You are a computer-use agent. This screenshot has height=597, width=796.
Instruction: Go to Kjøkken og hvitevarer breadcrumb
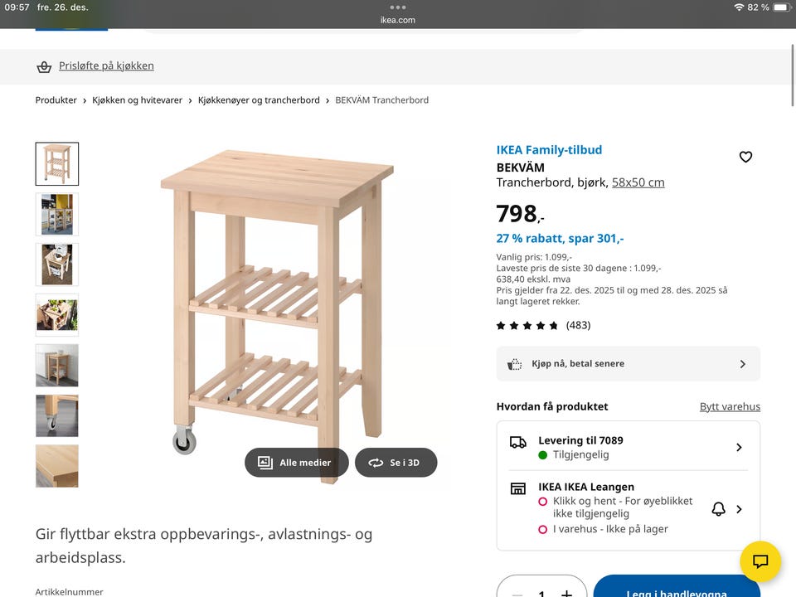click(137, 100)
